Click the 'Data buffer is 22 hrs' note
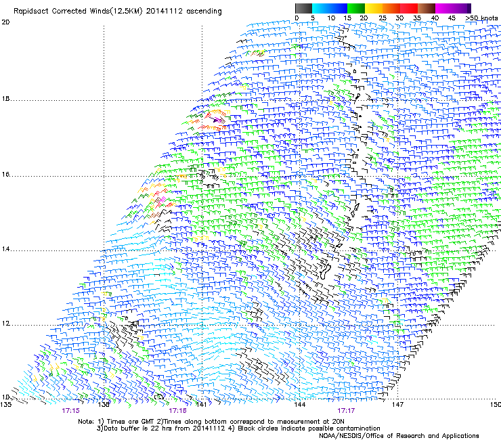 163,428
